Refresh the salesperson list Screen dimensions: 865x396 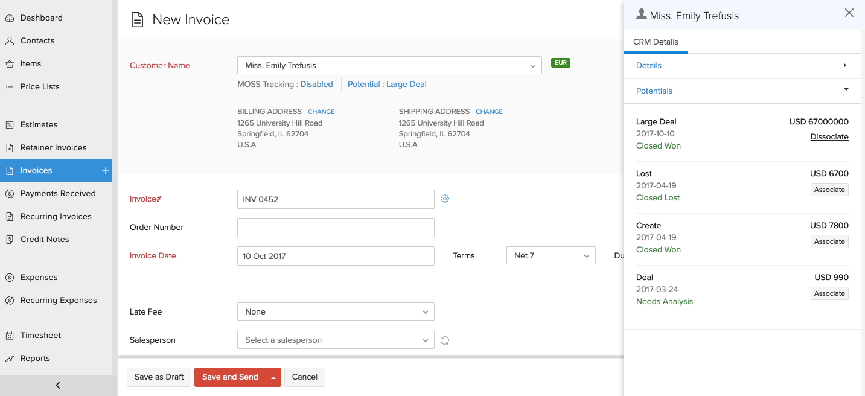point(445,340)
